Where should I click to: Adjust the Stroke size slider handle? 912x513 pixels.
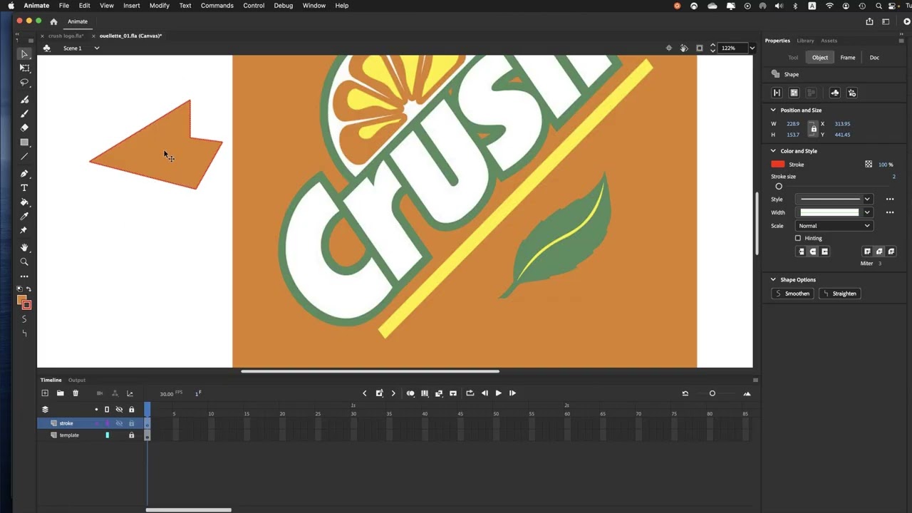(x=779, y=187)
